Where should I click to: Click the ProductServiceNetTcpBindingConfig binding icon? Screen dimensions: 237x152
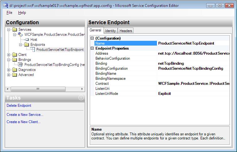click(x=20, y=65)
